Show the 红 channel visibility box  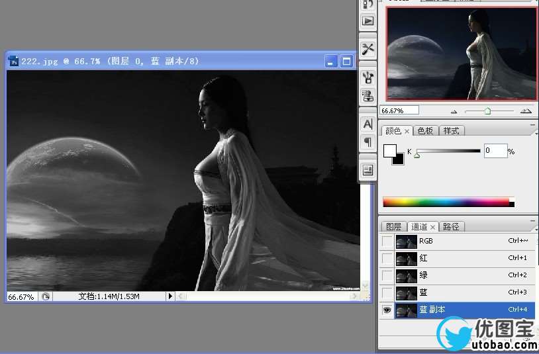click(387, 259)
